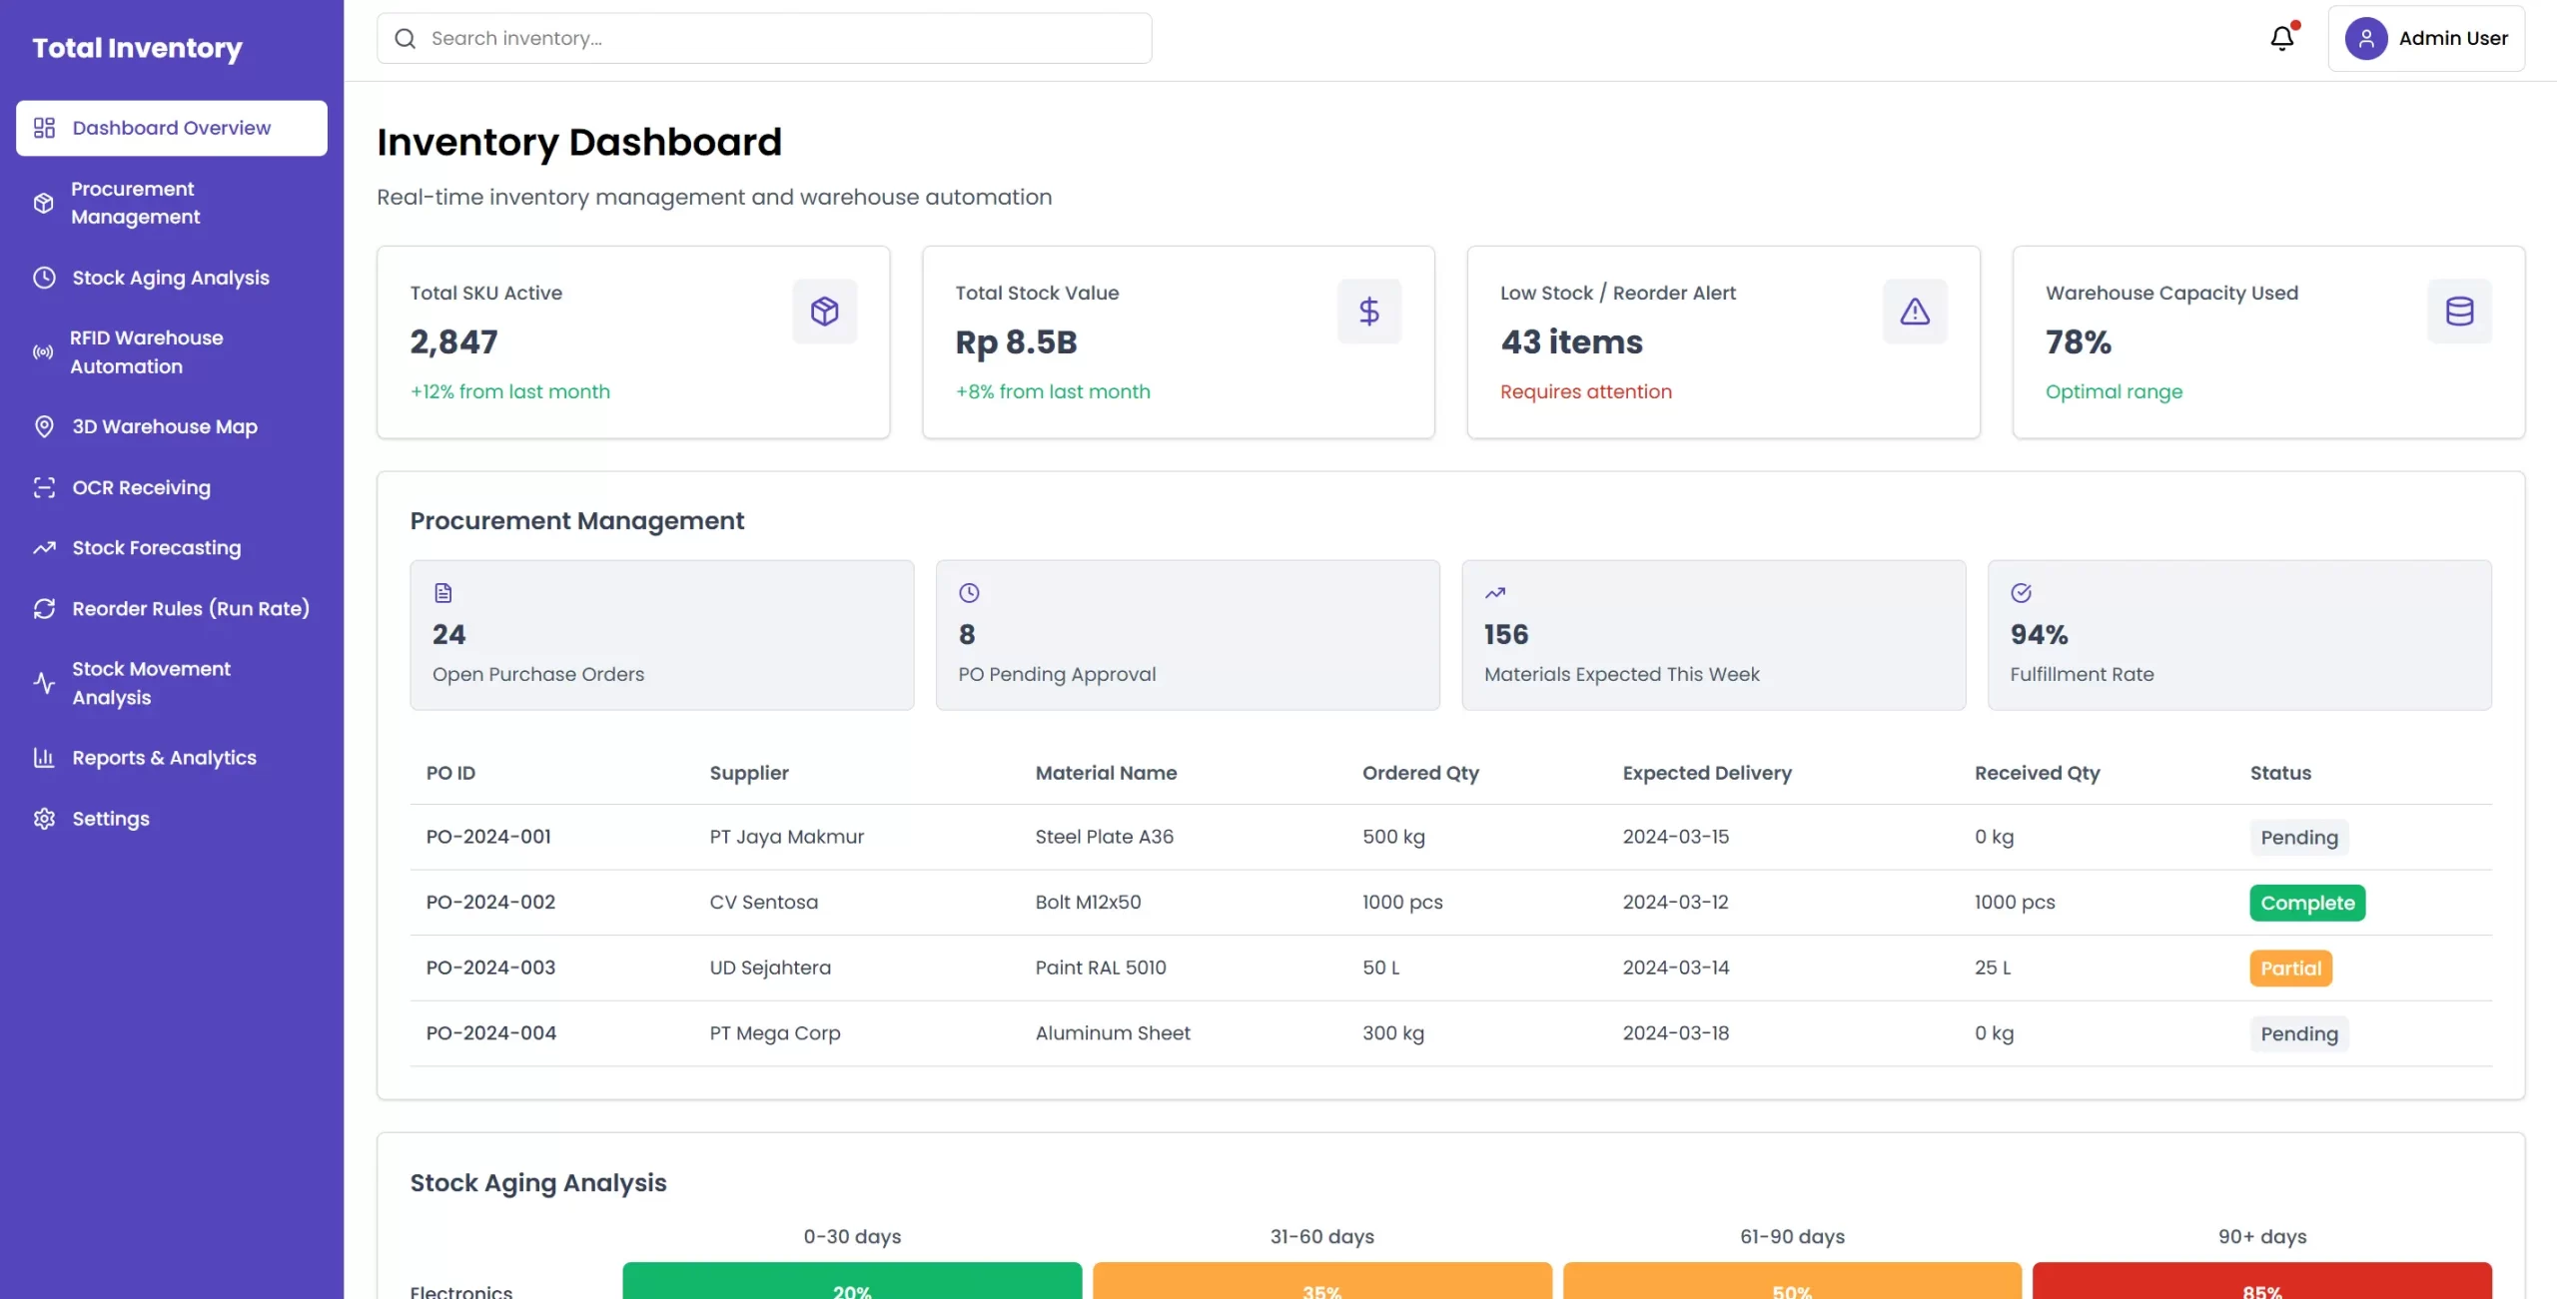Screen dimensions: 2557x1299
Task: Open the Settings gear icon
Action: [44, 819]
